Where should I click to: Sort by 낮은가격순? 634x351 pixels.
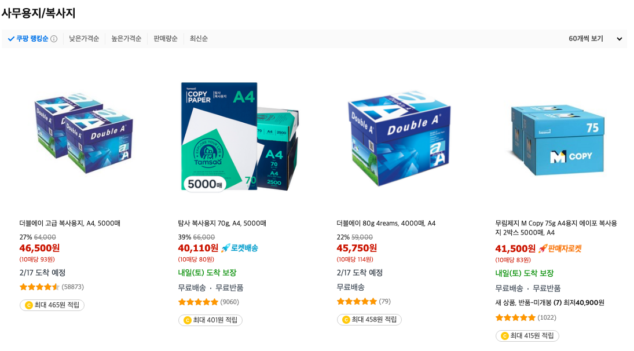tap(84, 39)
